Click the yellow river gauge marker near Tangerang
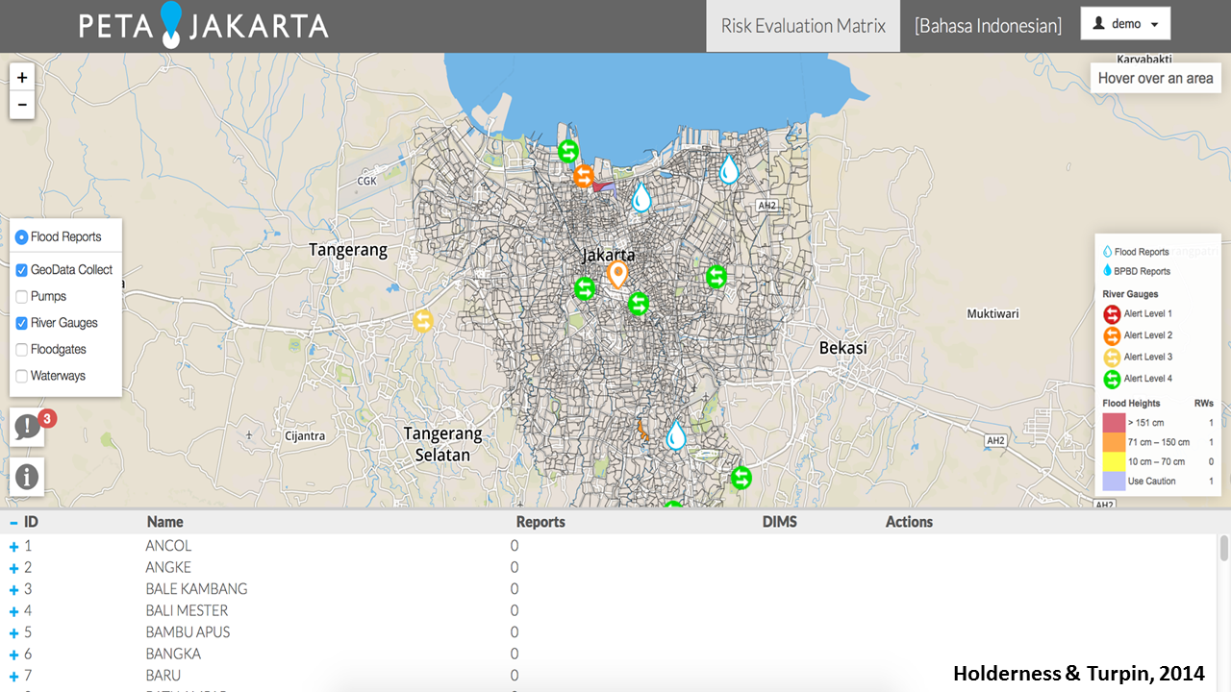1231x692 pixels. pyautogui.click(x=423, y=321)
